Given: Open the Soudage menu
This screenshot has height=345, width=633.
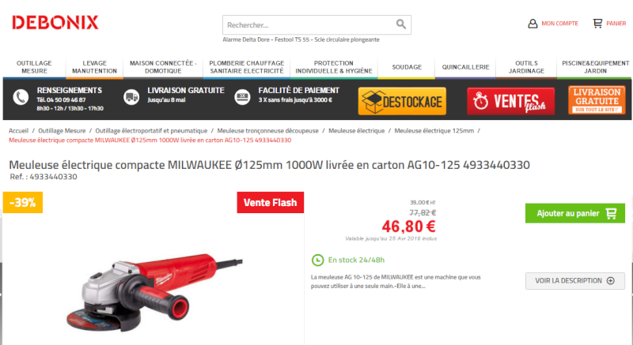Looking at the screenshot, I should (407, 67).
